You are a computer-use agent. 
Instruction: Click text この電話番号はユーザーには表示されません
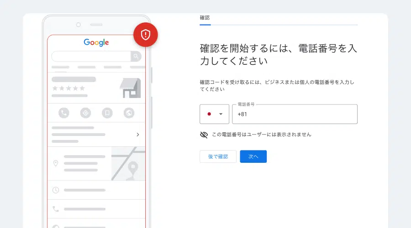click(262, 135)
